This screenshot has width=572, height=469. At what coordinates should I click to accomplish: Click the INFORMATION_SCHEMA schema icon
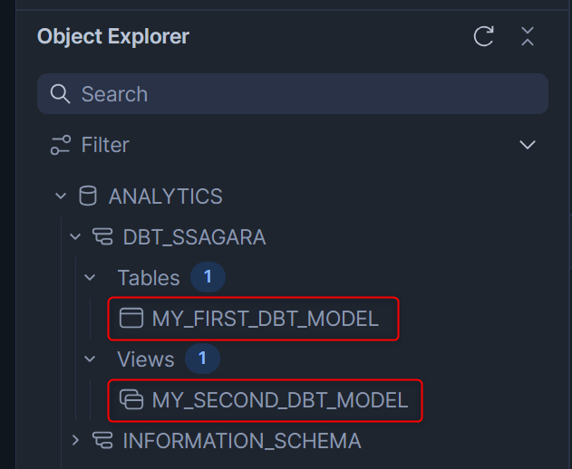click(102, 440)
